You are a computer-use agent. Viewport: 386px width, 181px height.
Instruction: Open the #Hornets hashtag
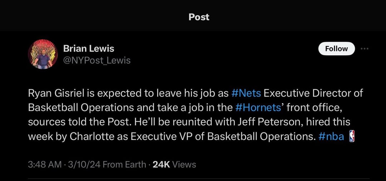tap(258, 107)
